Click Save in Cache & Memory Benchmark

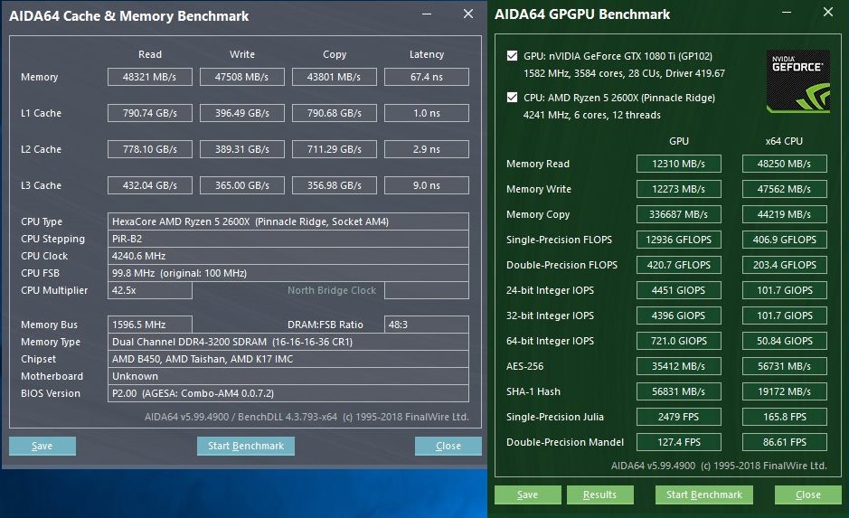tap(42, 446)
